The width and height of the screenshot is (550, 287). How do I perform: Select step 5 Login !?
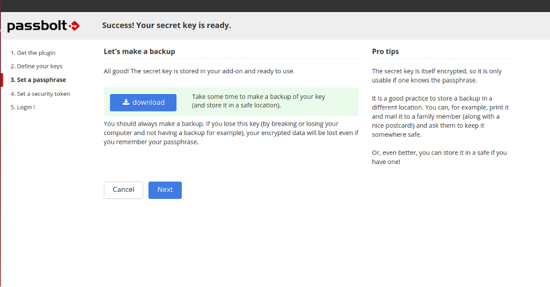[23, 107]
